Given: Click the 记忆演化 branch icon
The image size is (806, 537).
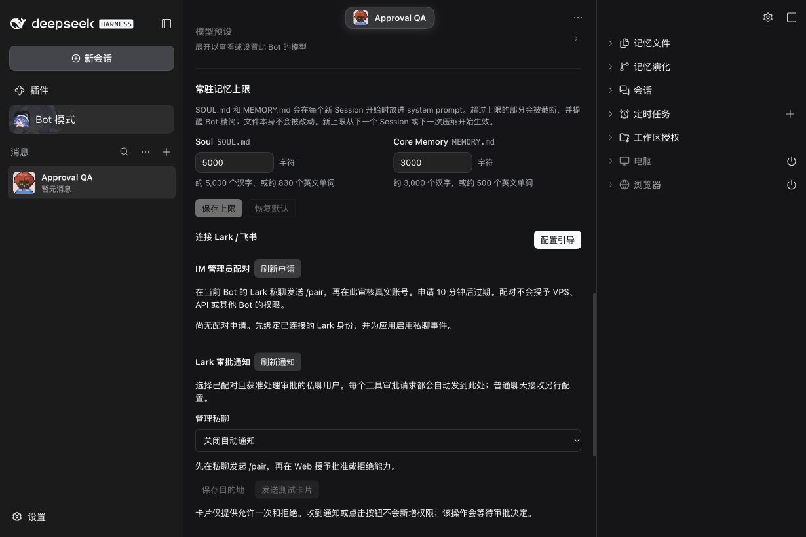Looking at the screenshot, I should pos(624,67).
